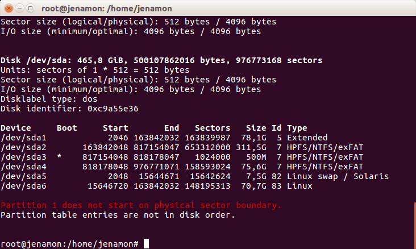Click the Type column header
Image resolution: width=416 pixels, height=249 pixels.
pos(297,128)
